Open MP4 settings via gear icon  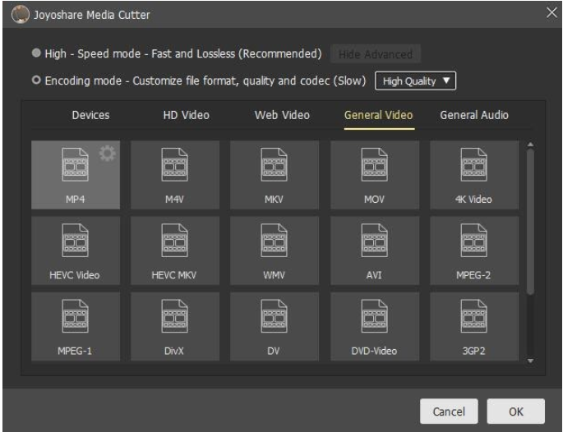(108, 154)
